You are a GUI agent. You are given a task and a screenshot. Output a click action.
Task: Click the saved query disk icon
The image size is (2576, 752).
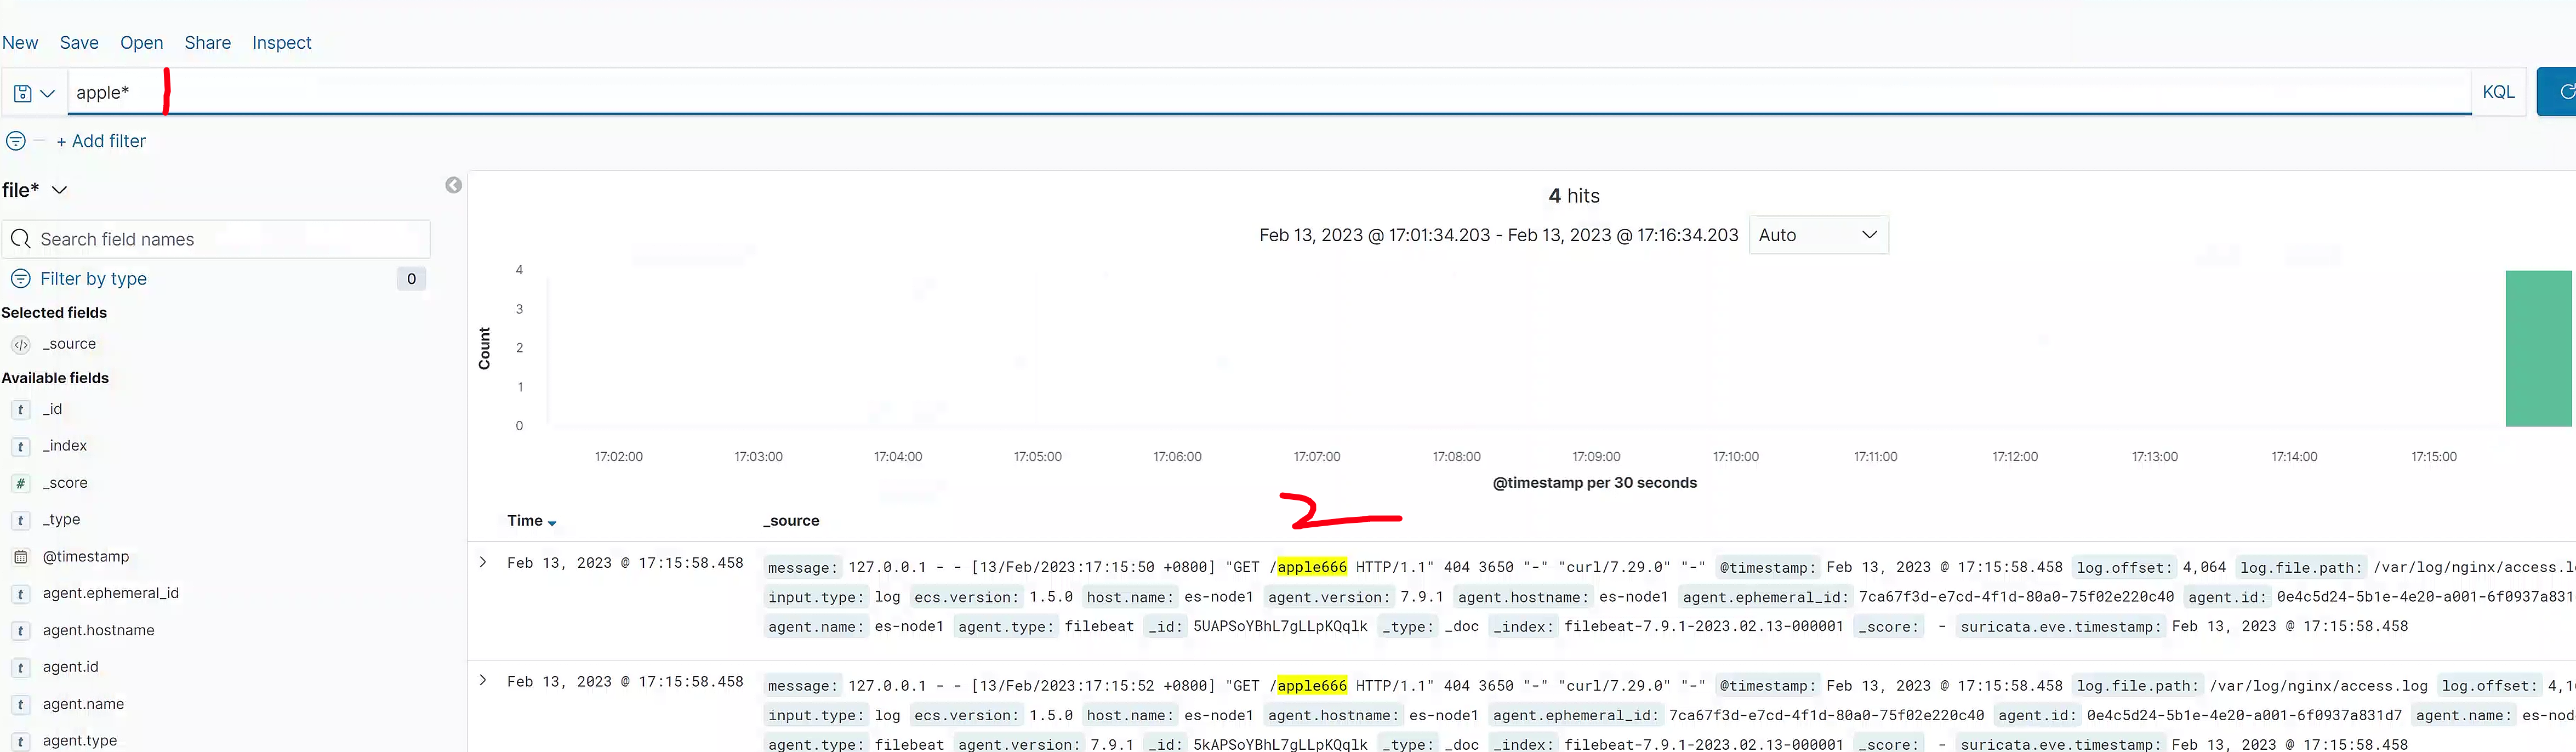pyautogui.click(x=23, y=93)
